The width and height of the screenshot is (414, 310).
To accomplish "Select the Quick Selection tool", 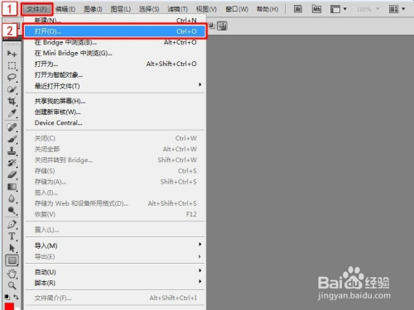I will coord(12,89).
